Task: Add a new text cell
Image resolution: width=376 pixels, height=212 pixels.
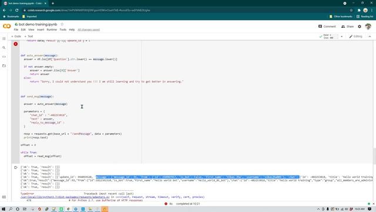Action: click(29, 37)
